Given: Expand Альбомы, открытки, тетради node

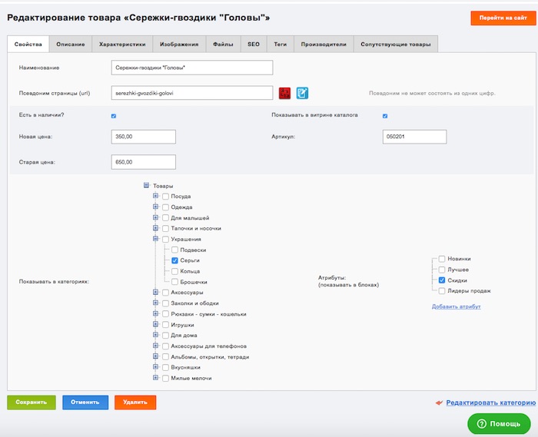Looking at the screenshot, I should 155,356.
